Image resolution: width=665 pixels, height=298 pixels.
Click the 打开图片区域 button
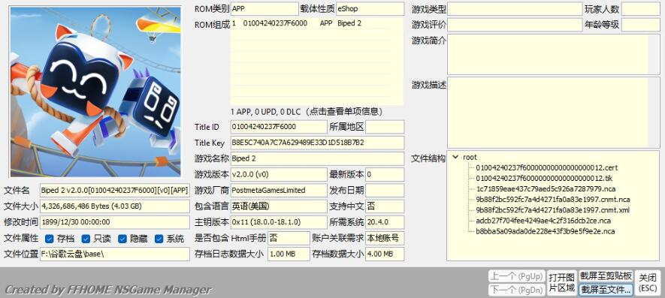562,283
